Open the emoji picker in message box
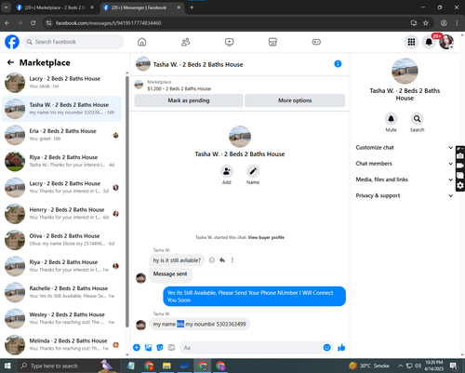This screenshot has width=465, height=373. 326,348
